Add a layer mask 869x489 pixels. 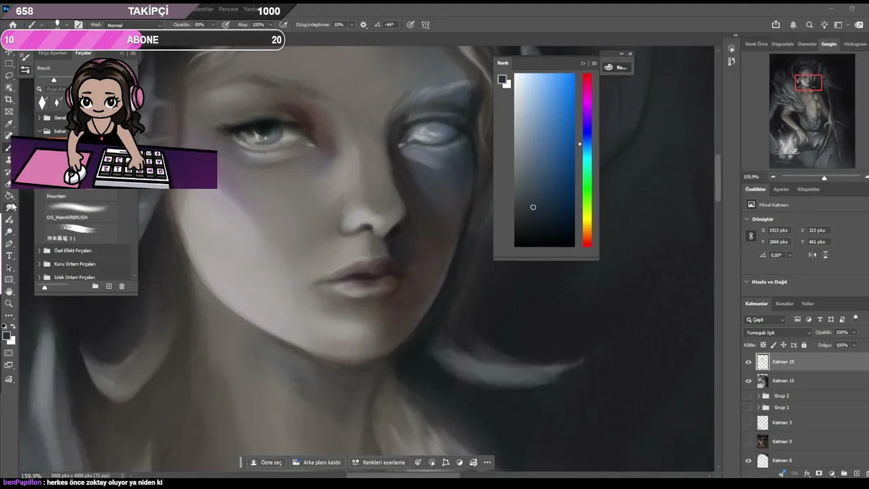(819, 473)
